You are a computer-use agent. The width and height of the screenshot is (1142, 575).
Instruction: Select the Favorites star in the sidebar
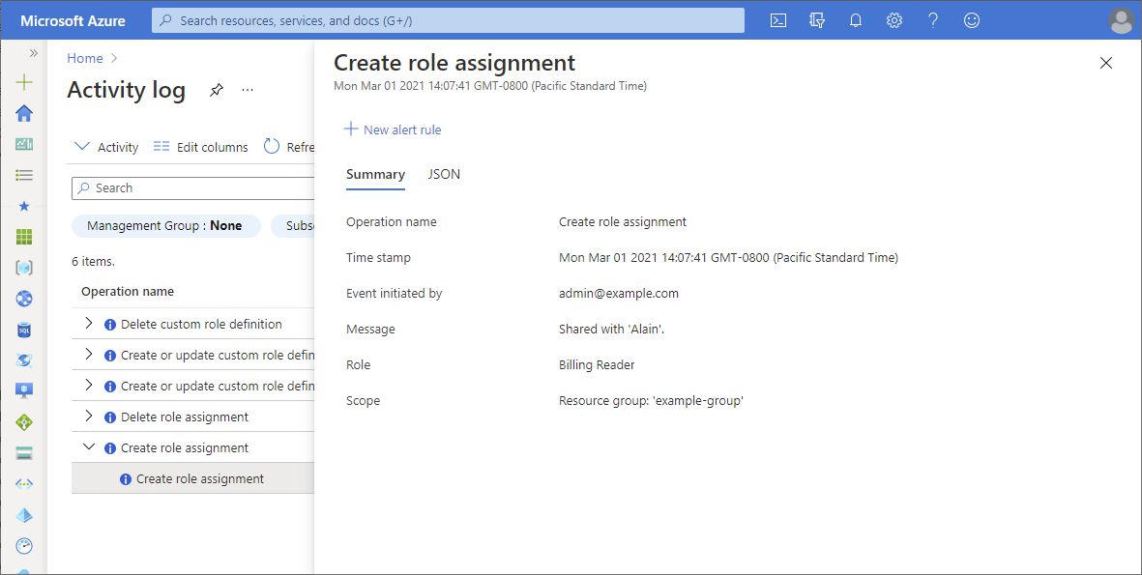point(23,206)
